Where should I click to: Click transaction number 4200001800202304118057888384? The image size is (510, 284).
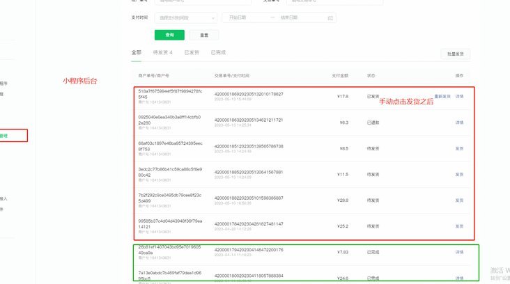pyautogui.click(x=249, y=276)
